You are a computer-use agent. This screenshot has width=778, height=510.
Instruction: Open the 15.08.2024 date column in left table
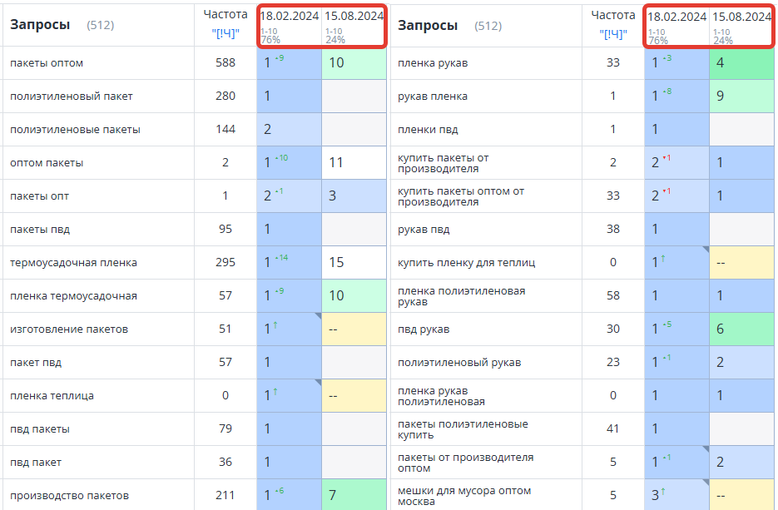click(x=354, y=16)
